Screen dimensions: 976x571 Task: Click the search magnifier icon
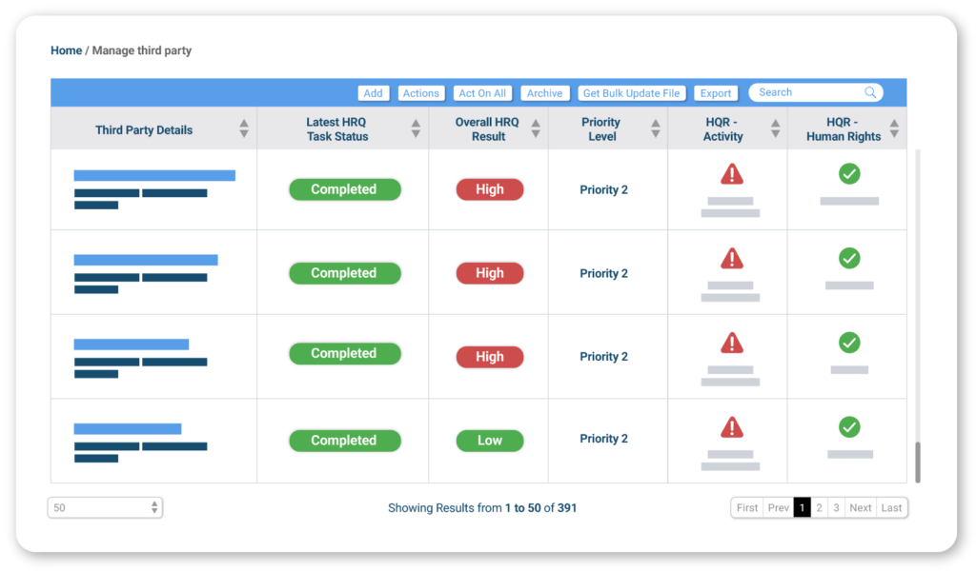point(870,92)
